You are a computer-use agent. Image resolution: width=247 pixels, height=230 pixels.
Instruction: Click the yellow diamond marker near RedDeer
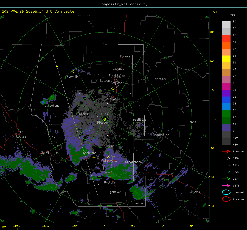113,89
